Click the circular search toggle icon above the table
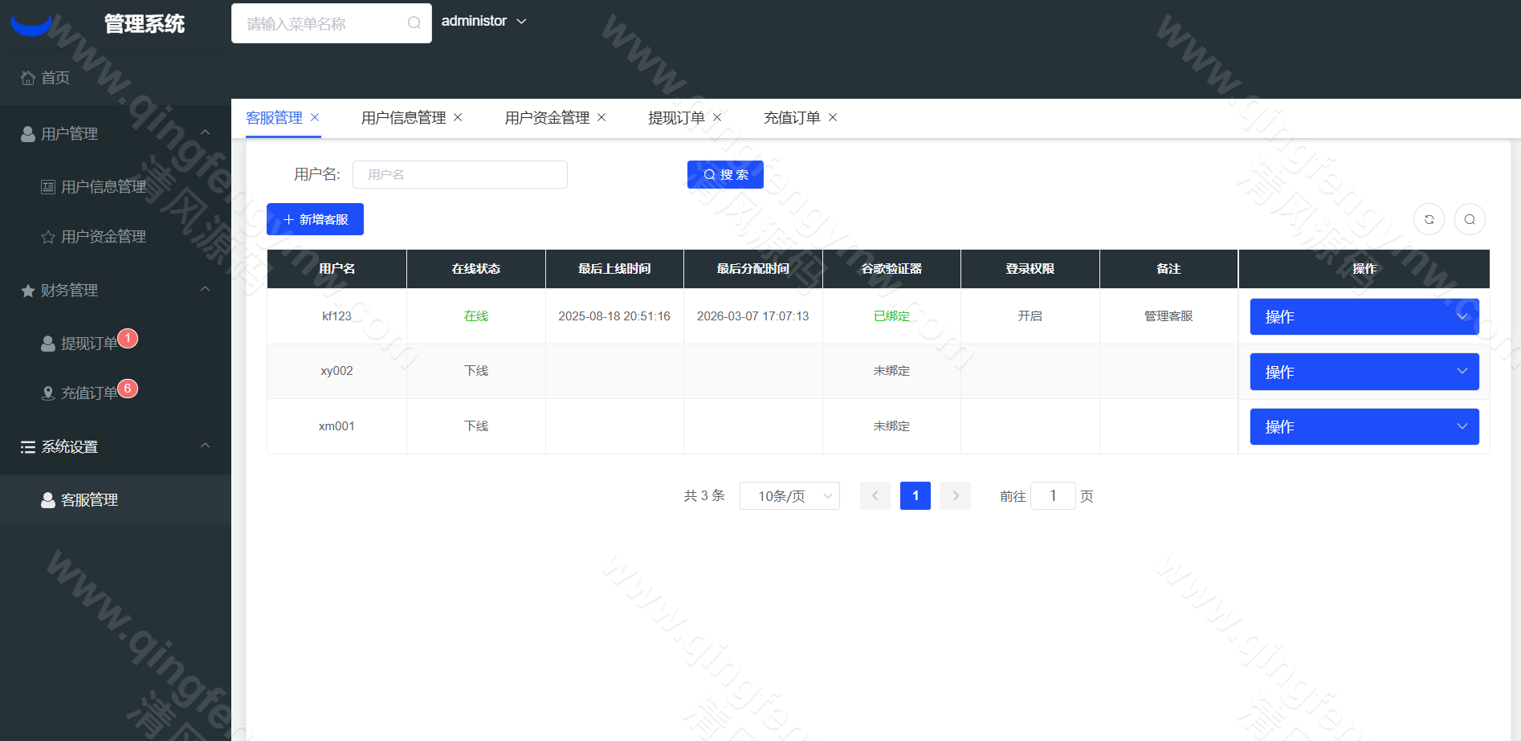 (1470, 219)
